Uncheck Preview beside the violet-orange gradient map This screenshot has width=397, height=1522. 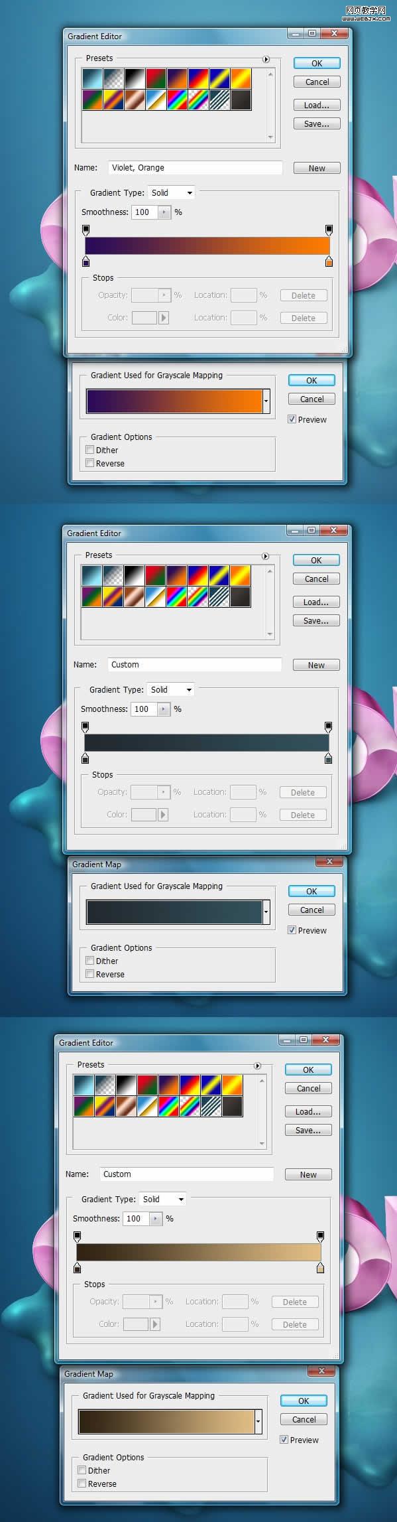[x=292, y=419]
